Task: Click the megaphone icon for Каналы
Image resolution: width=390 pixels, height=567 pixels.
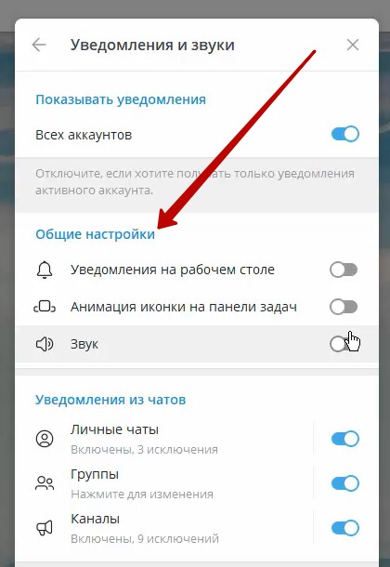Action: (45, 528)
